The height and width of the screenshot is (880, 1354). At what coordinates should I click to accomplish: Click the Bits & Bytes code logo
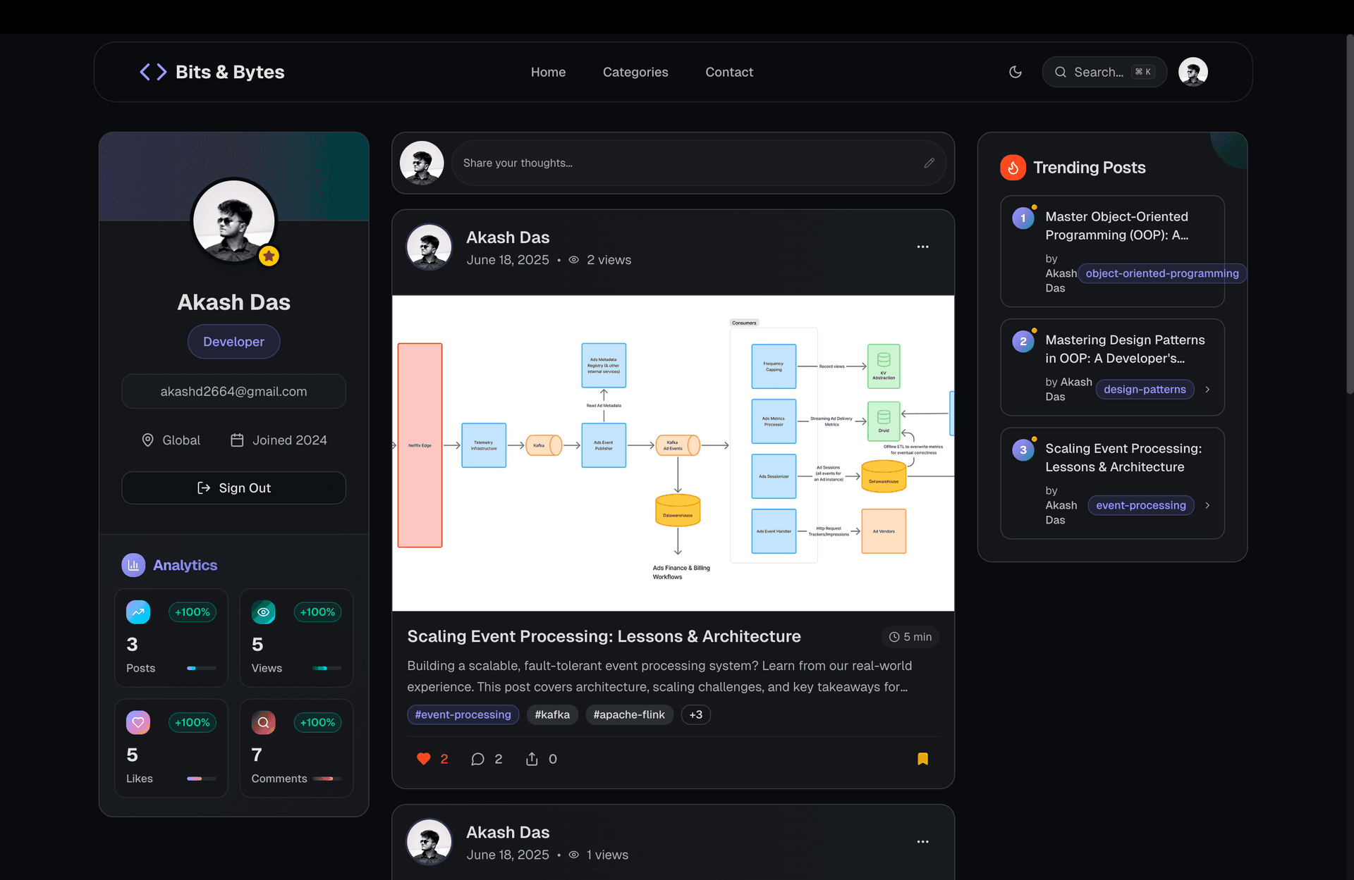153,72
